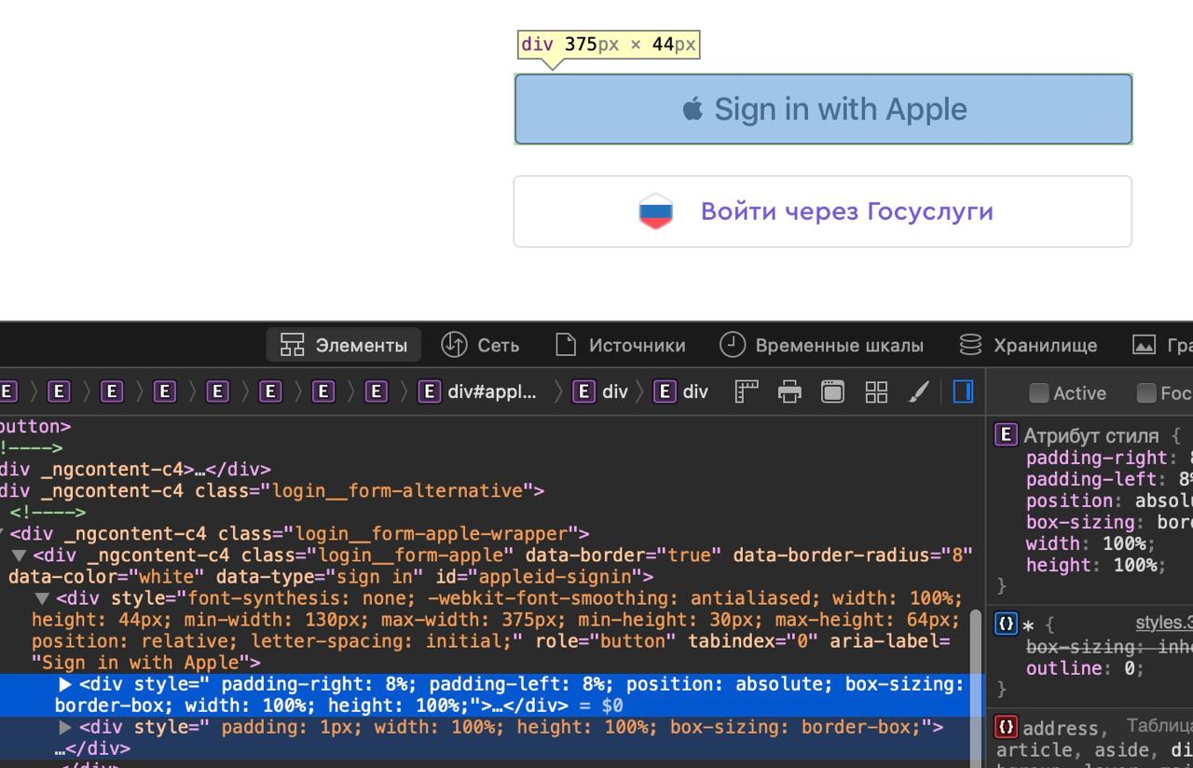Expand the selected padding-right 8% div
Screen dimensions: 1193x768
65,684
